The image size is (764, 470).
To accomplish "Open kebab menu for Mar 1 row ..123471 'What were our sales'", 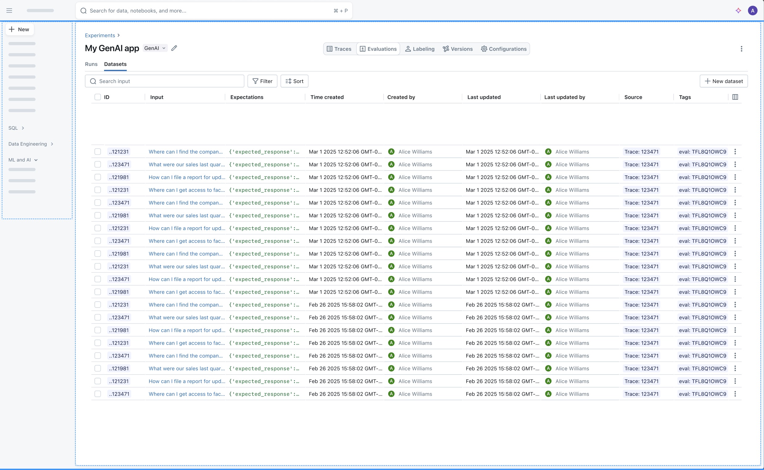I will point(735,164).
